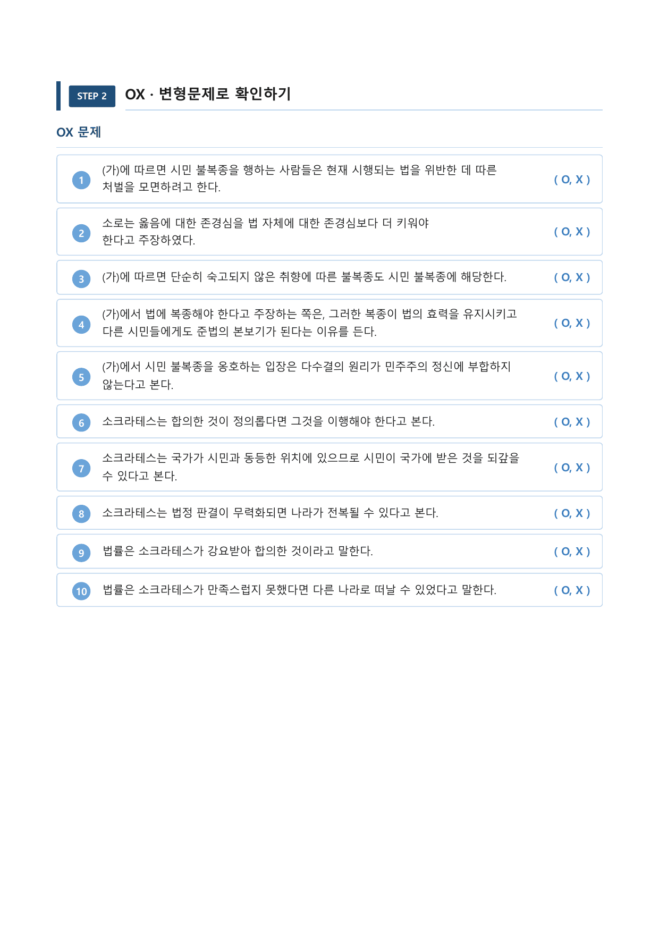Click the 'OX 문제' section title
This screenshot has width=659, height=932.
79,132
